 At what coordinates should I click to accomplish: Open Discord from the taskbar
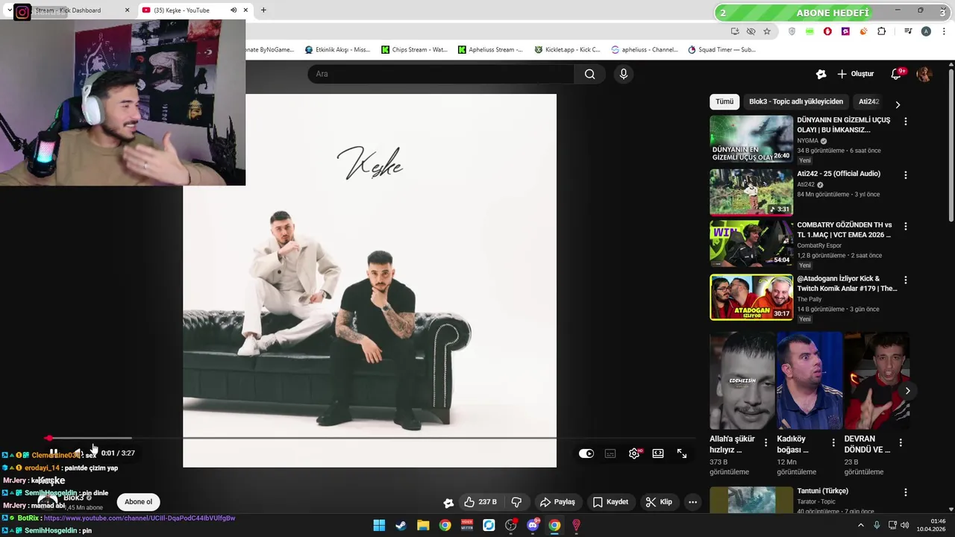[533, 525]
